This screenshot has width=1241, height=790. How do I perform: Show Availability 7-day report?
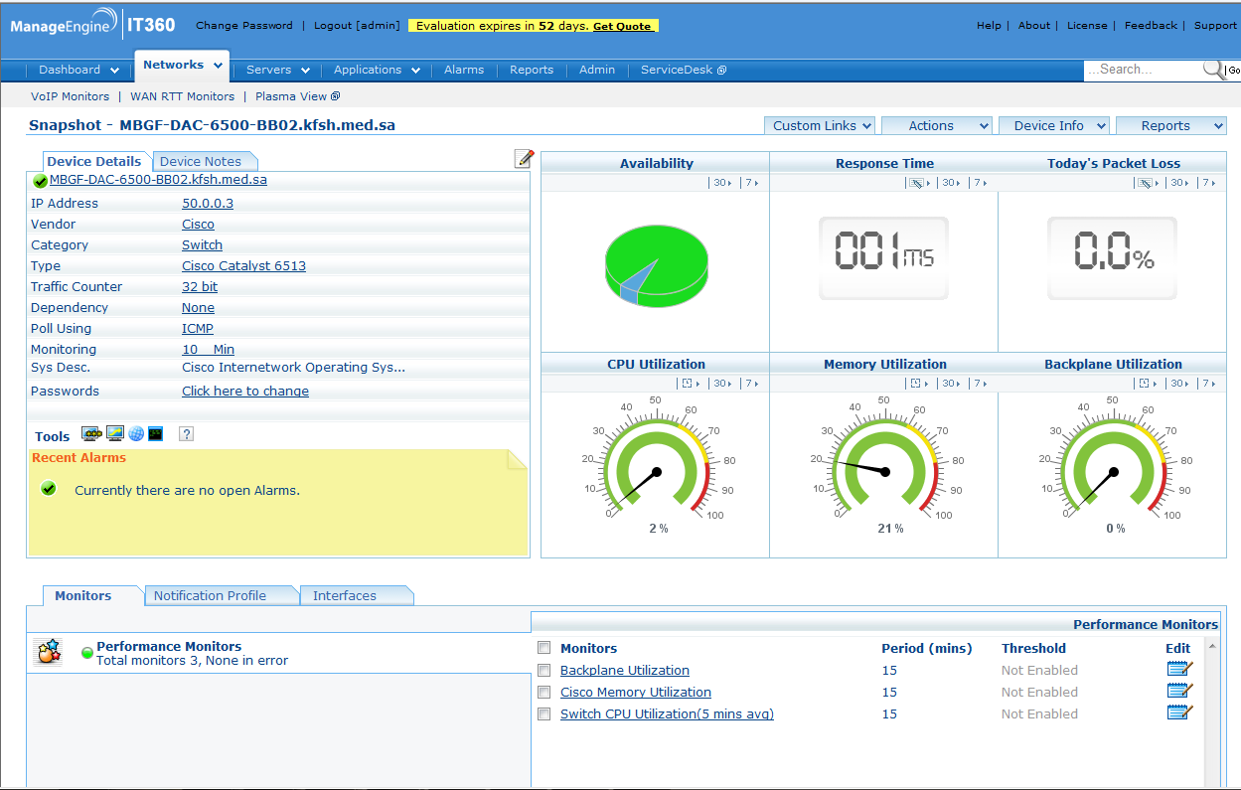[x=753, y=183]
